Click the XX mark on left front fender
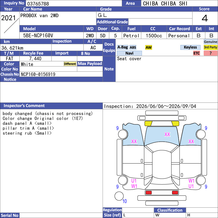Viewport: 218px width, 218px height. [x=134, y=141]
